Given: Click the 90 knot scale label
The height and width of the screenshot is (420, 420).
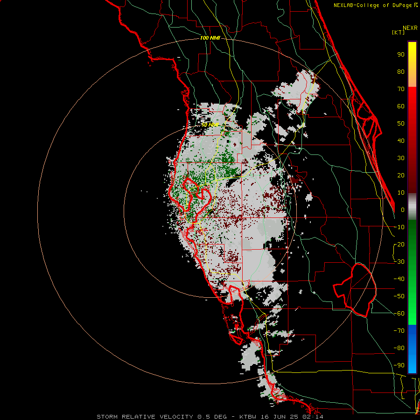Looking at the screenshot, I should point(401,55).
